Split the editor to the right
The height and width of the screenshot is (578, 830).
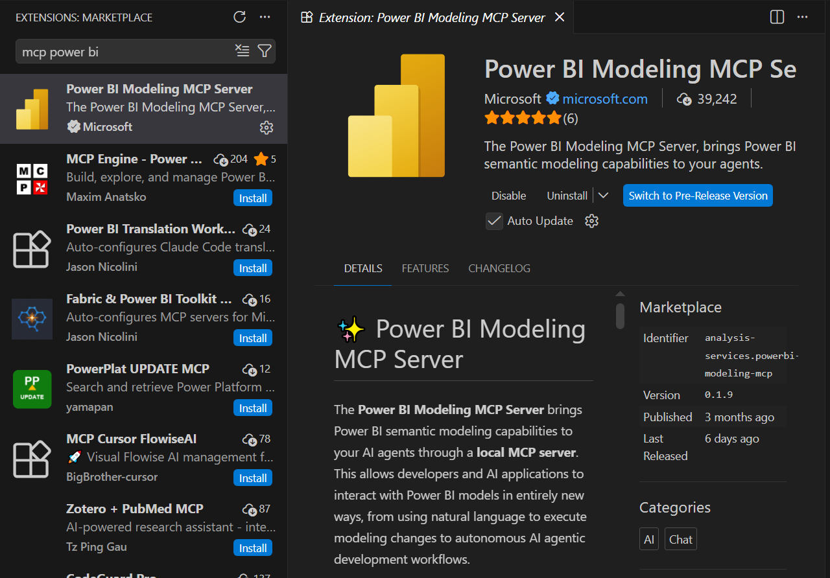[x=777, y=17]
